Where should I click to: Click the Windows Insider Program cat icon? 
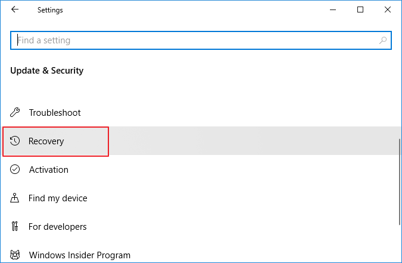point(16,255)
